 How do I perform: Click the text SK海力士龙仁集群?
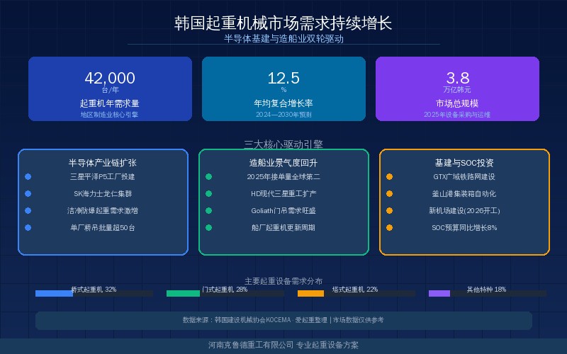(x=103, y=193)
